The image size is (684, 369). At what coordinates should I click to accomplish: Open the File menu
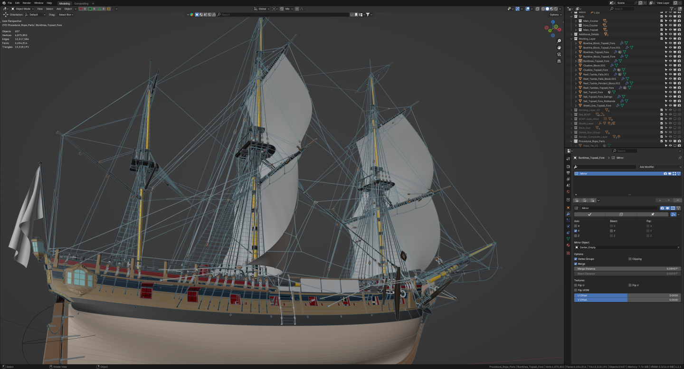coord(9,3)
